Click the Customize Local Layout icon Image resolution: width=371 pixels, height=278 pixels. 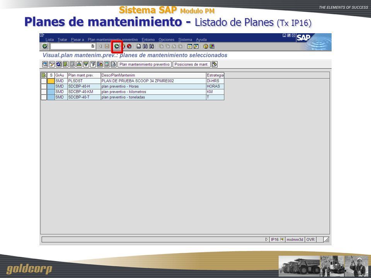tap(212, 46)
